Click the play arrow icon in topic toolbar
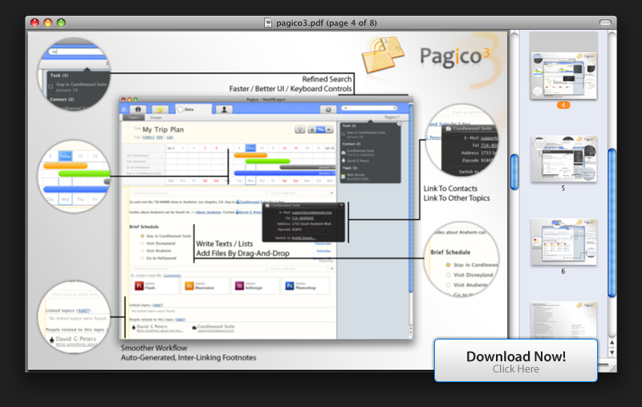 329,130
